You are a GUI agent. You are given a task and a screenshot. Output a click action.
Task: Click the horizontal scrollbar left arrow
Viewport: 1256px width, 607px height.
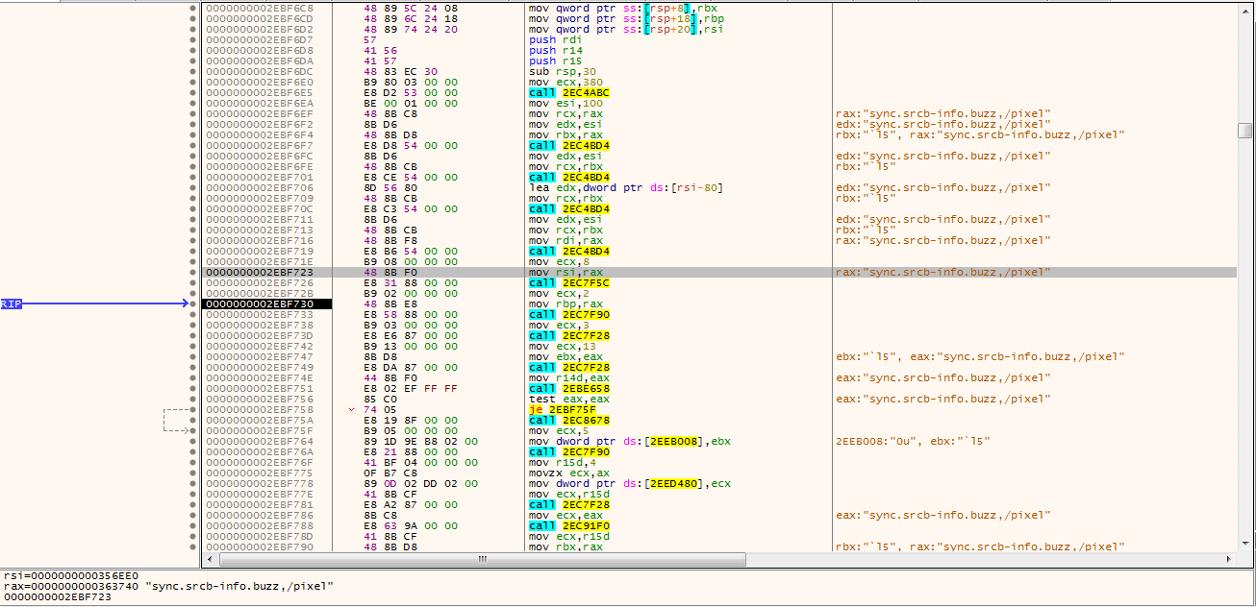208,558
